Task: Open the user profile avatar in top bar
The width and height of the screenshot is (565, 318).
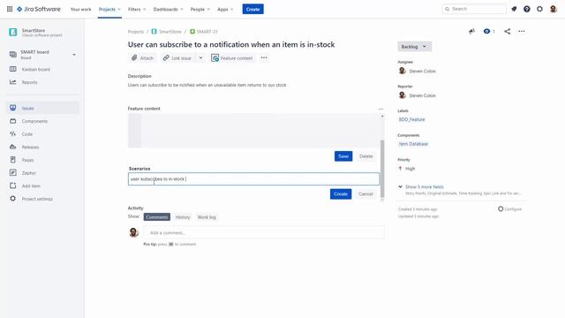Action: [x=554, y=9]
